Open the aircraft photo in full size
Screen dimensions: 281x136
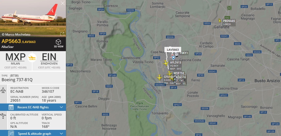(x=62, y=34)
